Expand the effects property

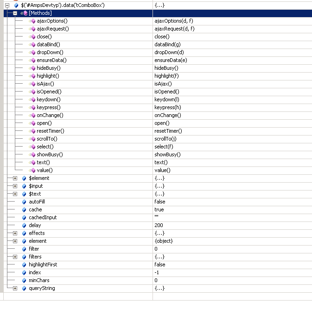click(x=15, y=233)
